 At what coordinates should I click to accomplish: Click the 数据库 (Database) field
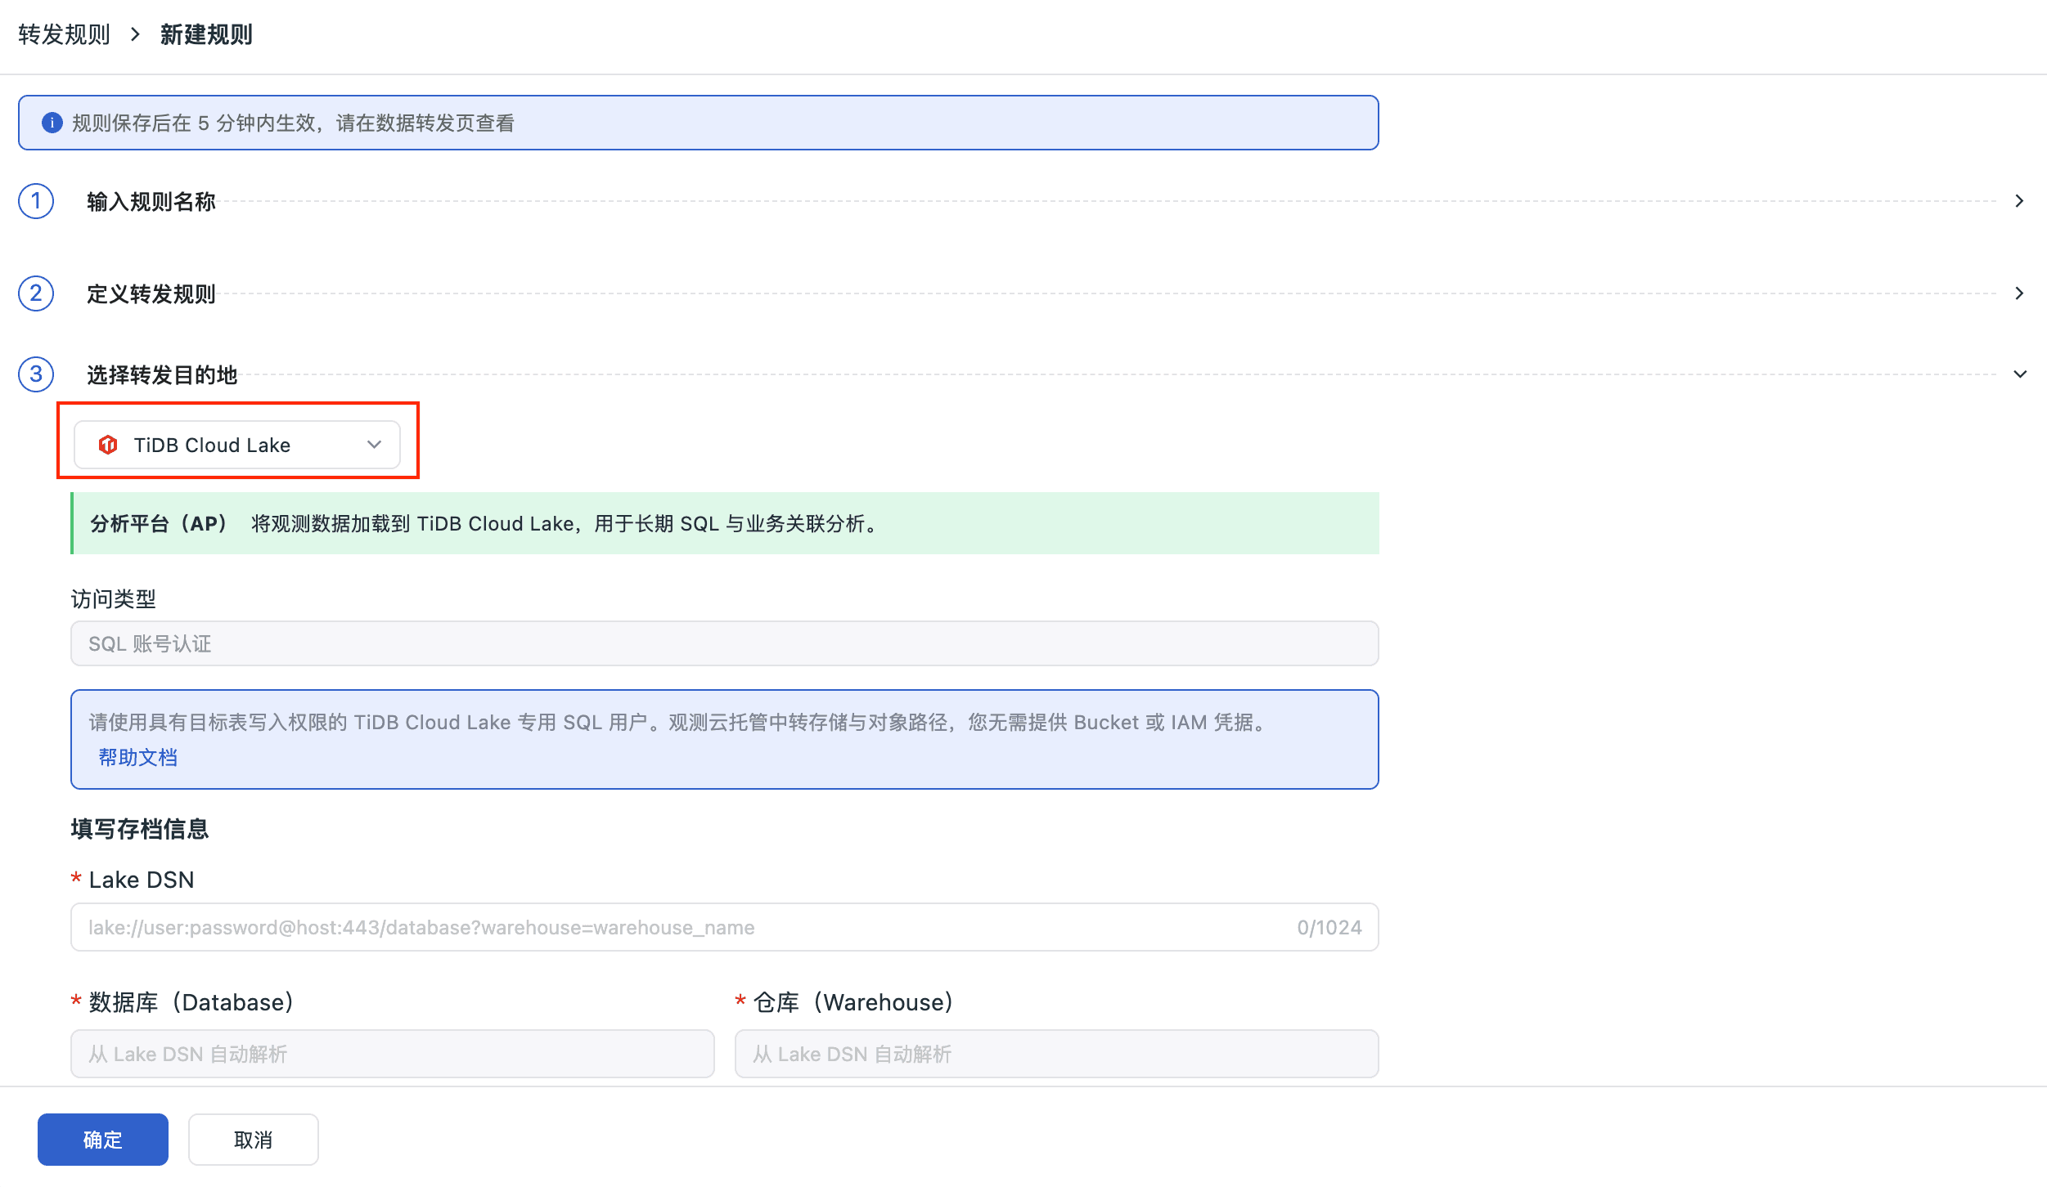point(393,1054)
